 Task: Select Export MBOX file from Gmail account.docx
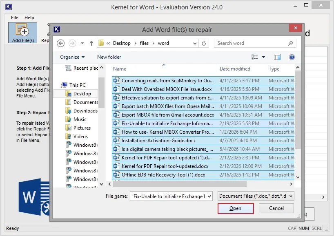click(203, 115)
